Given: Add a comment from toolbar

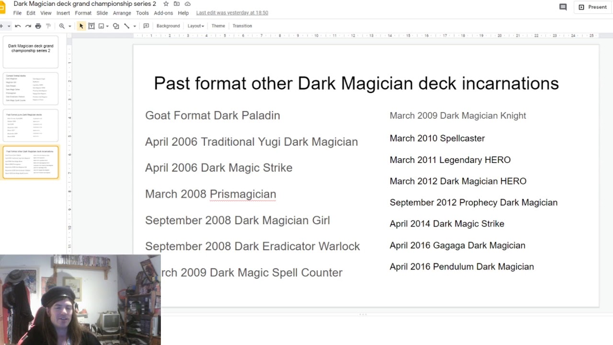Looking at the screenshot, I should coord(146,26).
